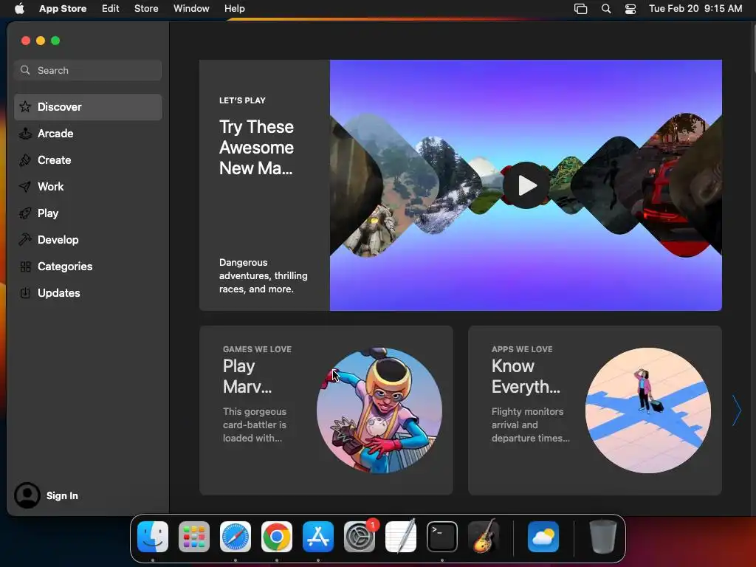The width and height of the screenshot is (756, 567).
Task: Open the Discover section in sidebar
Action: point(88,107)
